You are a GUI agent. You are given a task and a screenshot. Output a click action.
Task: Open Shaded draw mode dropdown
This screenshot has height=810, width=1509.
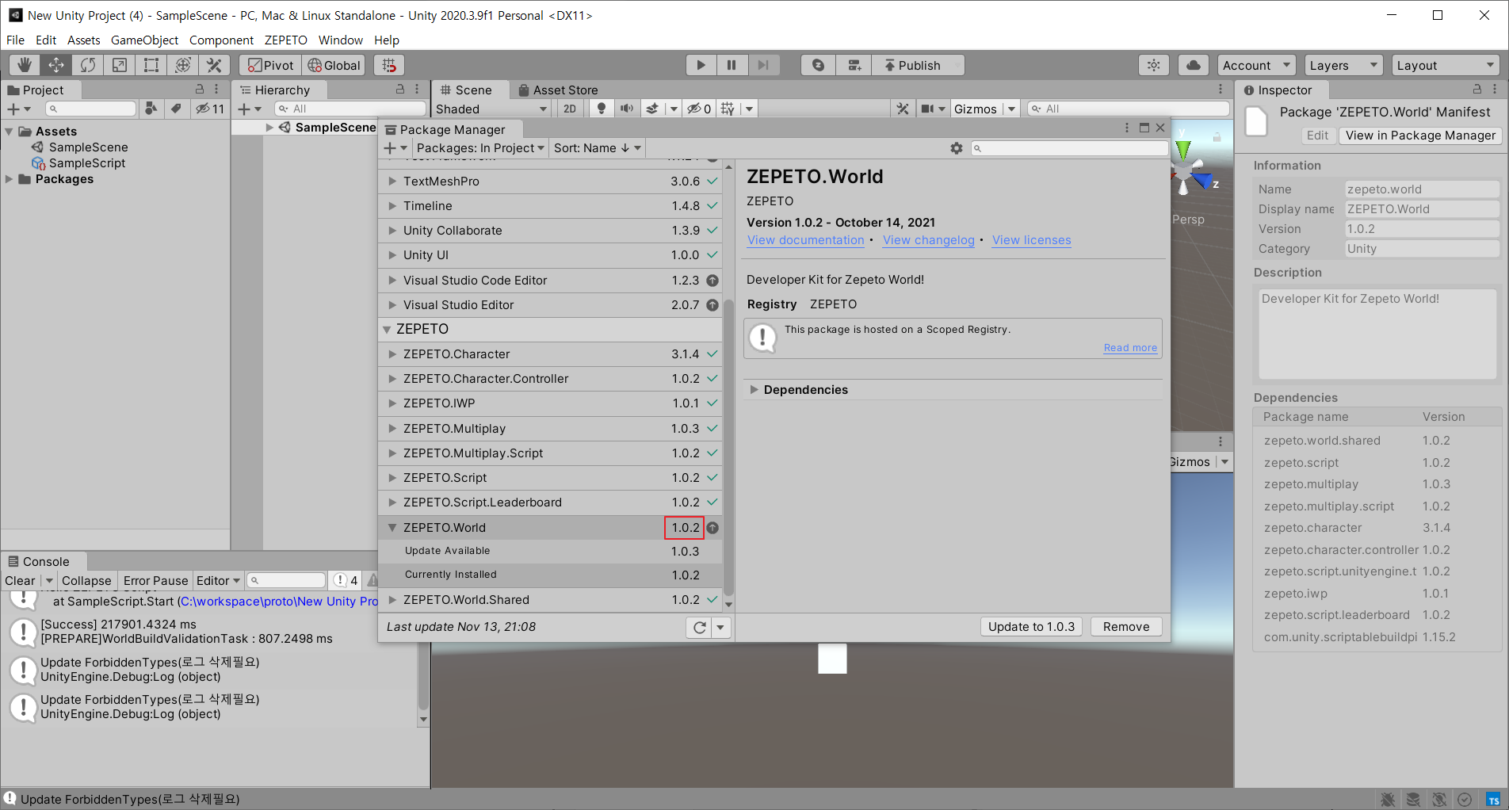coord(491,109)
